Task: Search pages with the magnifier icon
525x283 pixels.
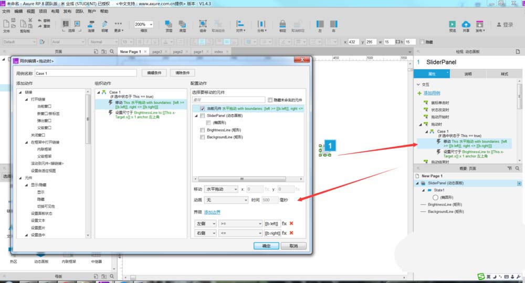Action: [x=112, y=51]
